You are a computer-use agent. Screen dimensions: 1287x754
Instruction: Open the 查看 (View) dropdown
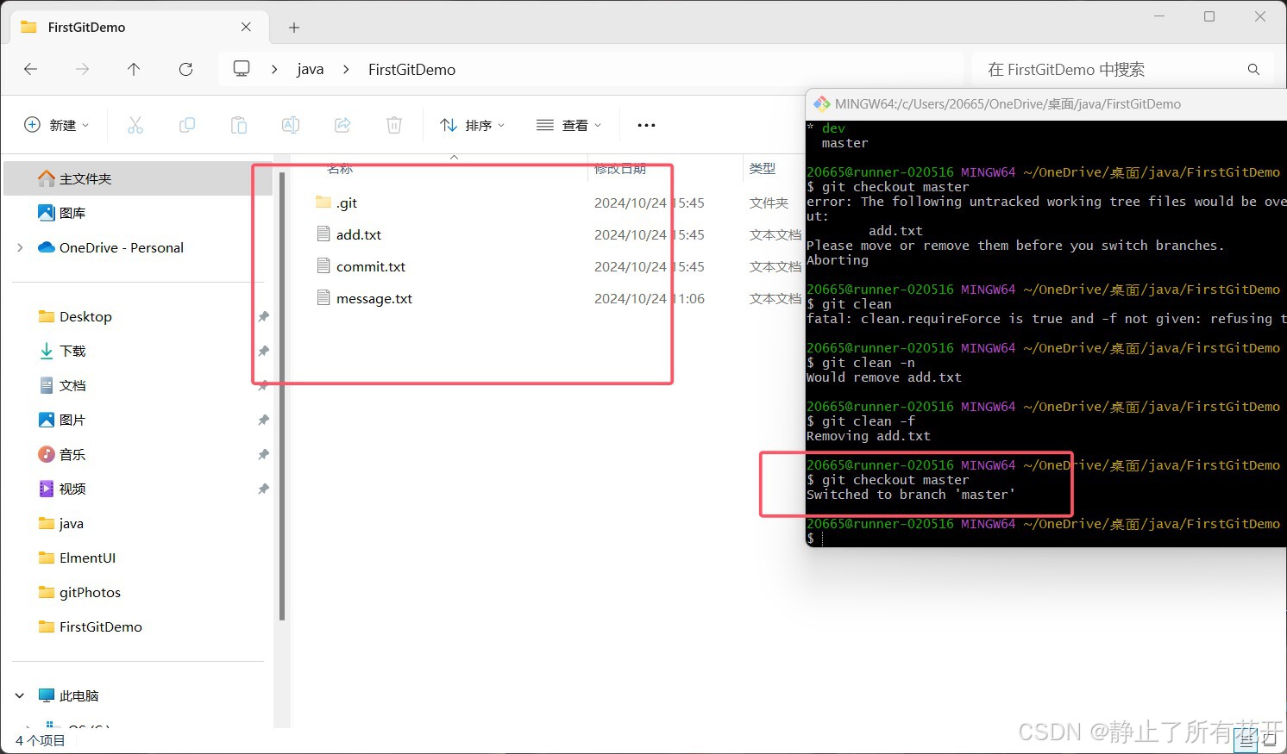coord(568,125)
